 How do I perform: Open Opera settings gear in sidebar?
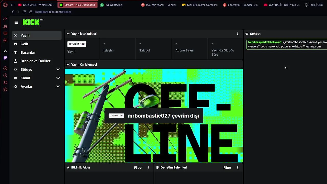point(5,89)
